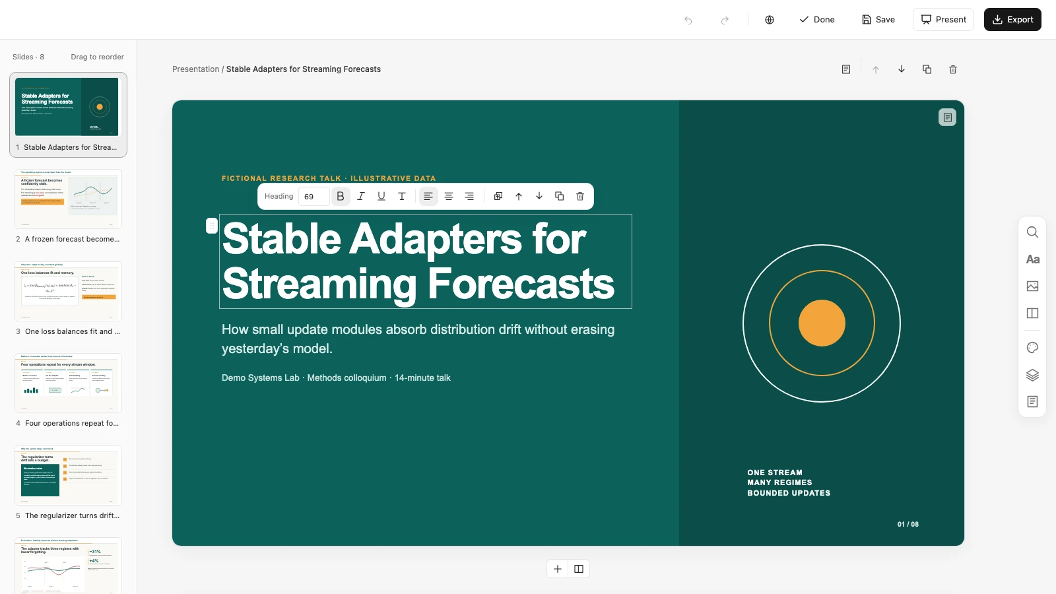
Task: Select slide 2 A frozen forecast thumbnail
Action: click(68, 199)
